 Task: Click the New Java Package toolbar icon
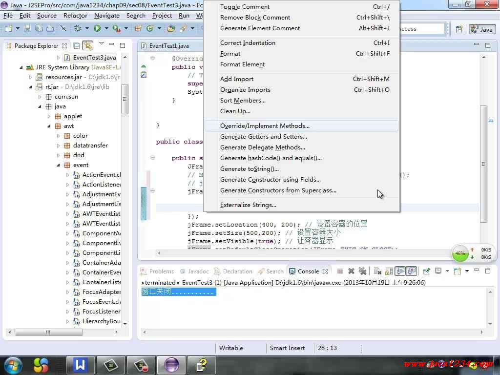tap(138, 29)
